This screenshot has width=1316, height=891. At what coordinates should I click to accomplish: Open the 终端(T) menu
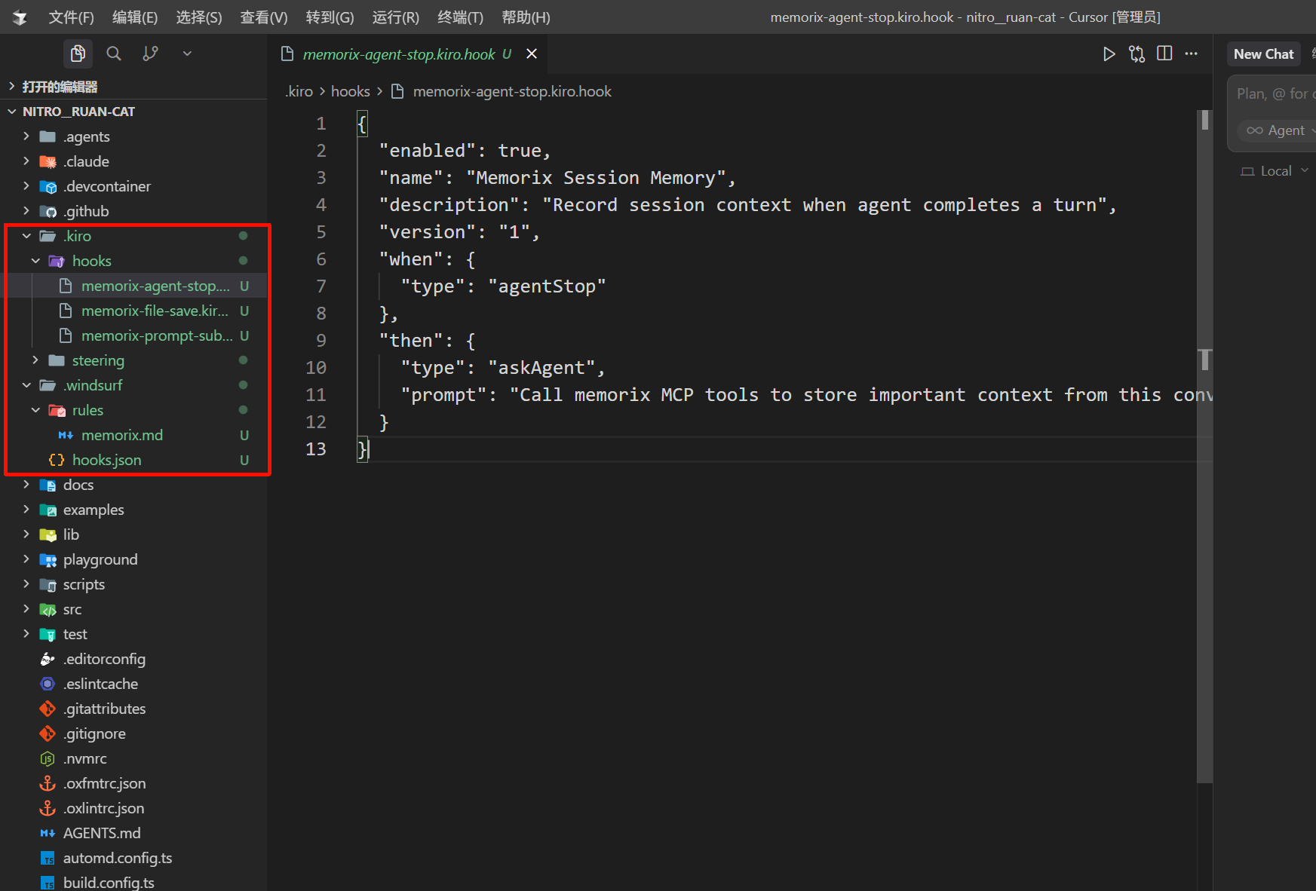[x=460, y=17]
